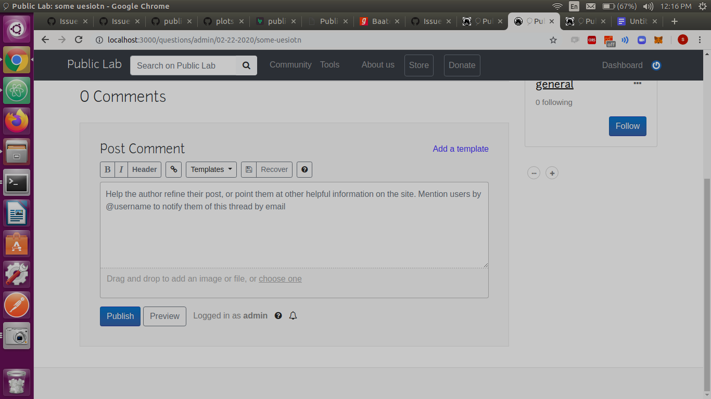
Task: Open the CORS extension icon
Action: [592, 40]
